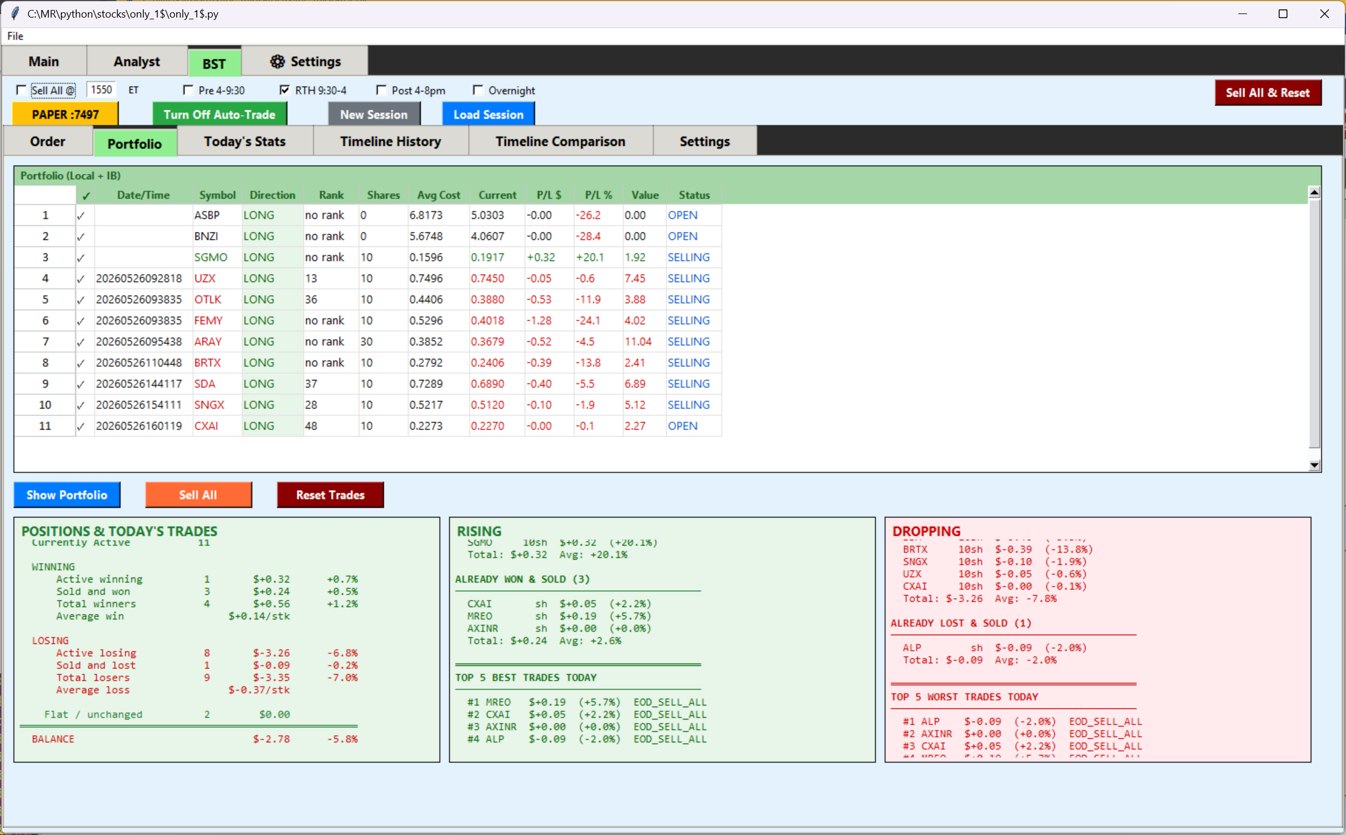This screenshot has height=835, width=1346.
Task: Switch to the Main tab
Action: tap(44, 61)
